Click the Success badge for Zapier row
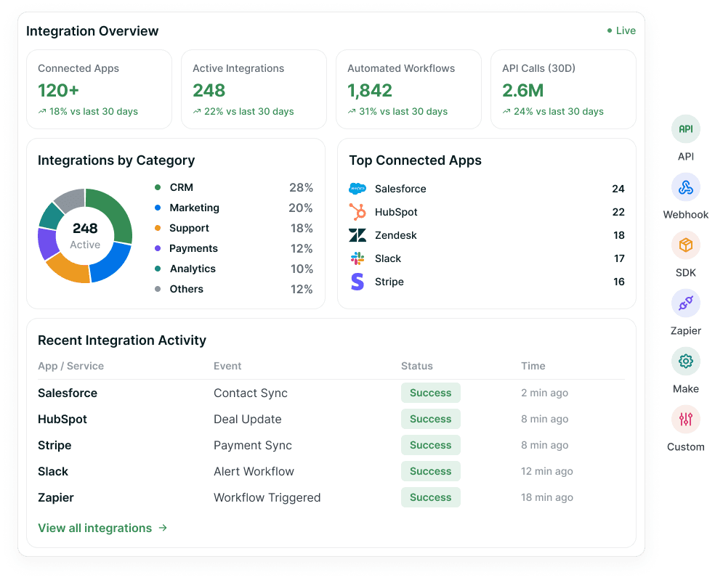 pos(430,497)
